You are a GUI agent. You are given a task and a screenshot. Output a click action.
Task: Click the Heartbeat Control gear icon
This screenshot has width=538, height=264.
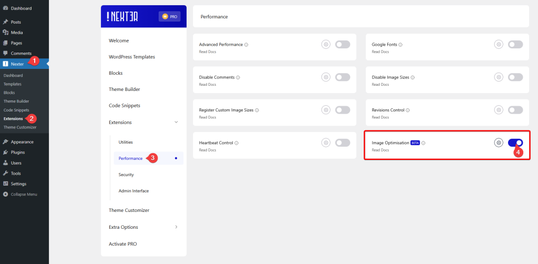pyautogui.click(x=326, y=143)
